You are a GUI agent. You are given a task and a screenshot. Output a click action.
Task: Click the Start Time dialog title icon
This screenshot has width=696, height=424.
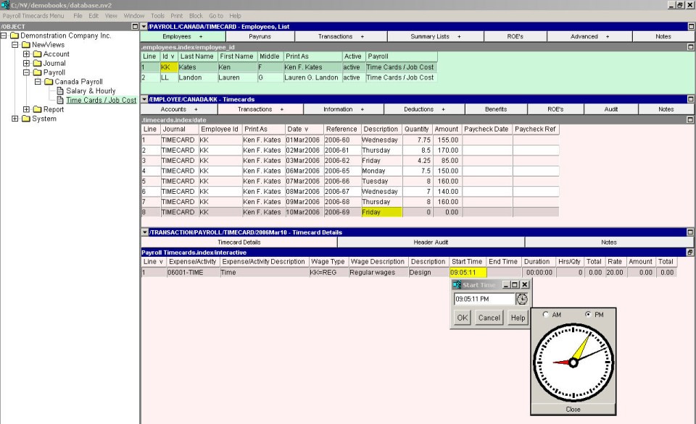point(457,285)
